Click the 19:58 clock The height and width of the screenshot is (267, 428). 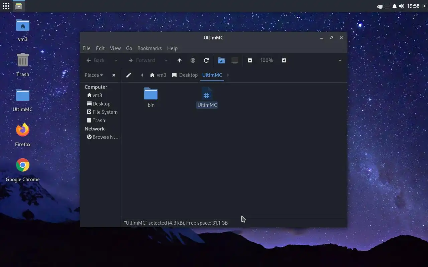[413, 6]
